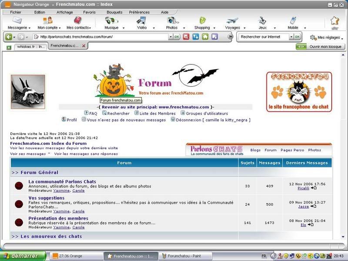Open the Shopping bag icon
348x261 pixels.
(x=202, y=20)
